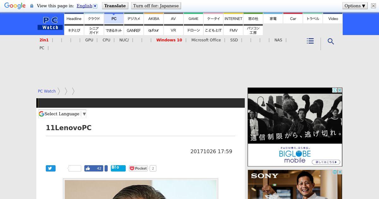Open the Video tab
The width and height of the screenshot is (379, 199).
[x=333, y=18]
